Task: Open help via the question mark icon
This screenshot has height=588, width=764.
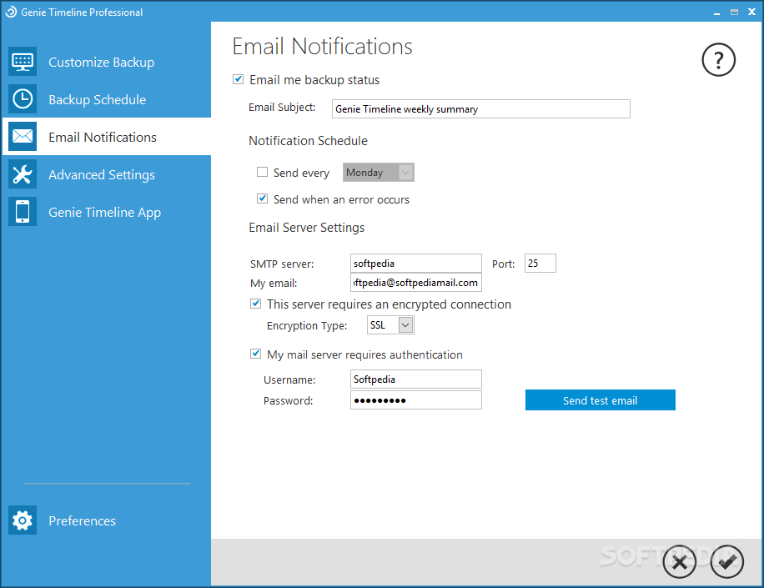Action: [719, 60]
